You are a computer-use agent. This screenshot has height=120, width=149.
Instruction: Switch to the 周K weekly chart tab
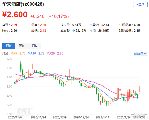pyautogui.click(x=22, y=46)
